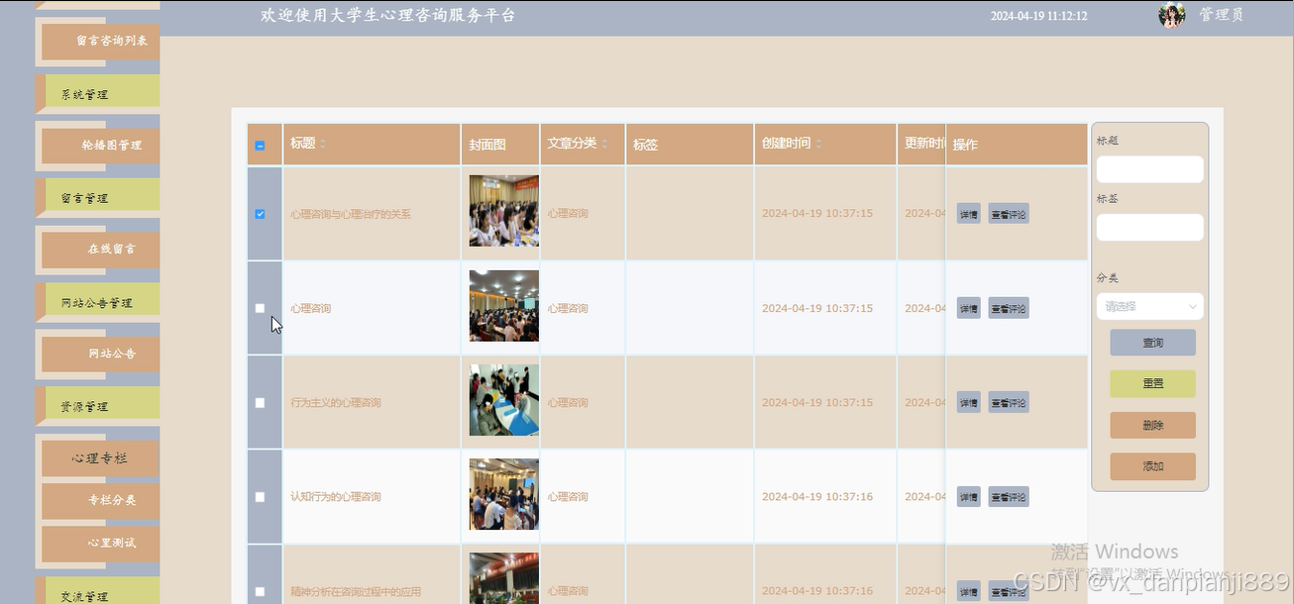The height and width of the screenshot is (604, 1294).
Task: Click 创建时间 value in 认知行为的心理咨询 row
Action: coord(817,497)
